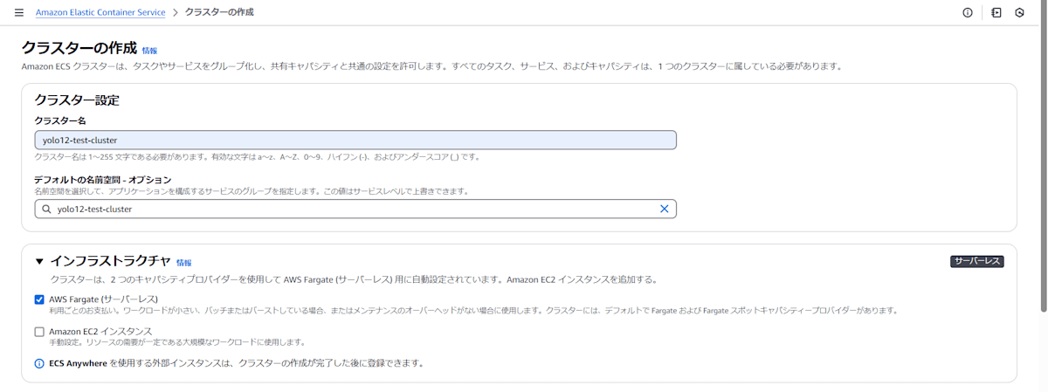This screenshot has height=392, width=1048.
Task: Click the hexagon settings icon in header
Action: [x=1019, y=13]
